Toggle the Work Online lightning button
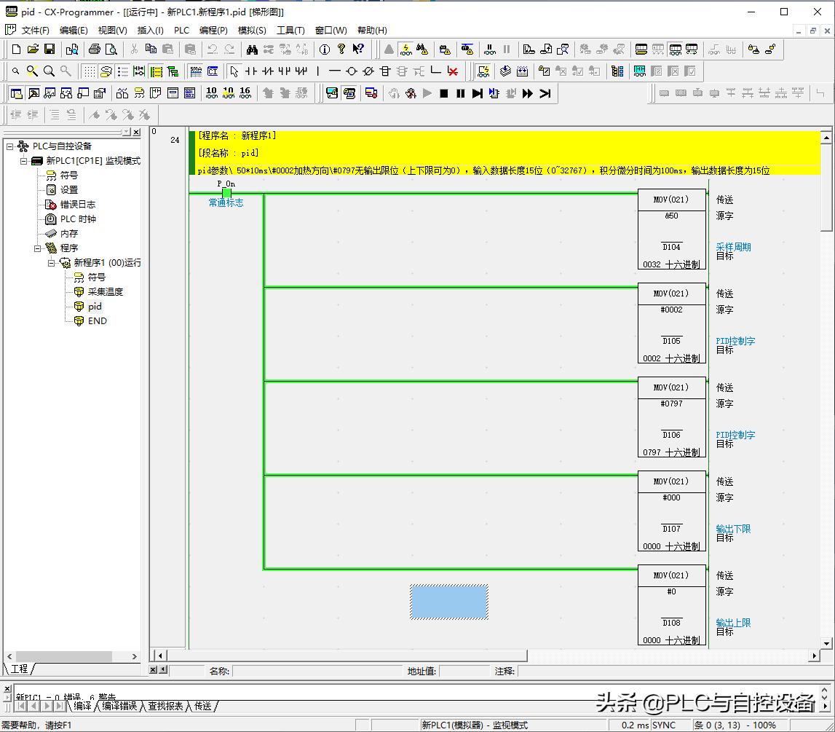835x732 pixels. coord(405,50)
